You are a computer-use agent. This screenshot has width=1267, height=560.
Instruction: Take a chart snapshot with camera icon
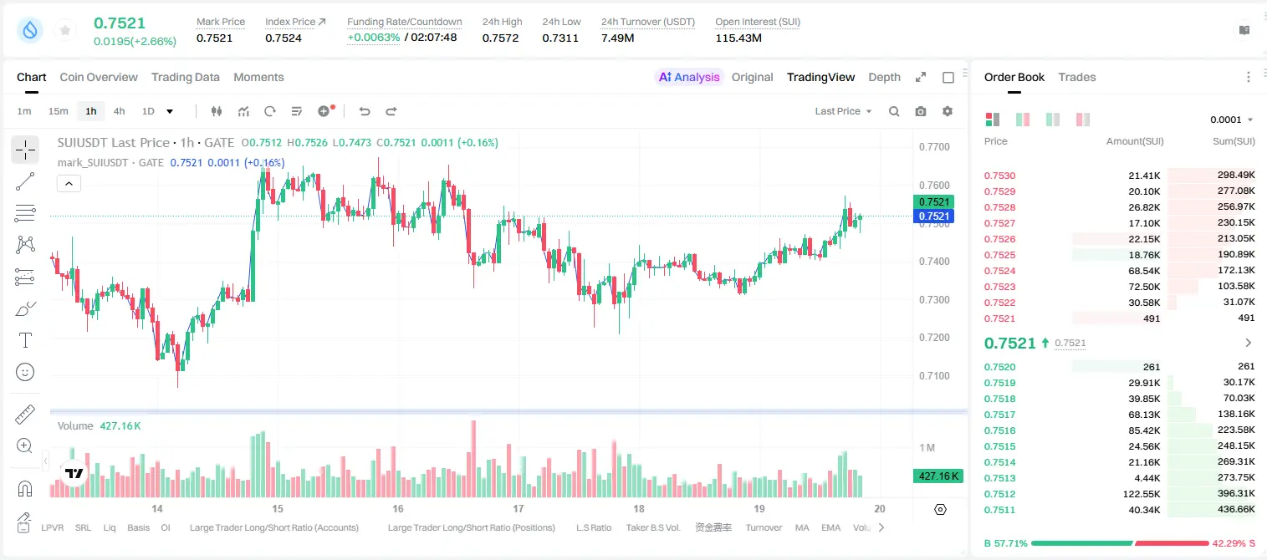coord(921,111)
